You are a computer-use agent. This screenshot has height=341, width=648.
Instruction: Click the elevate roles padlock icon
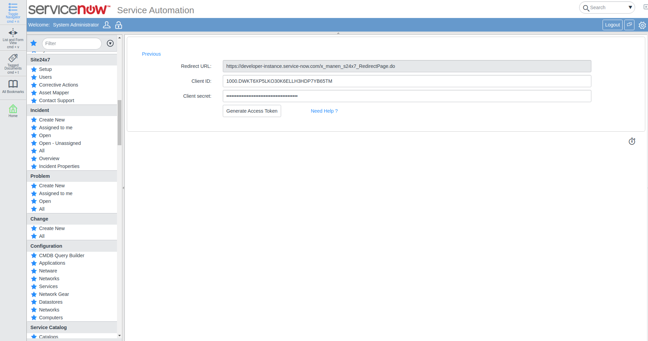118,25
